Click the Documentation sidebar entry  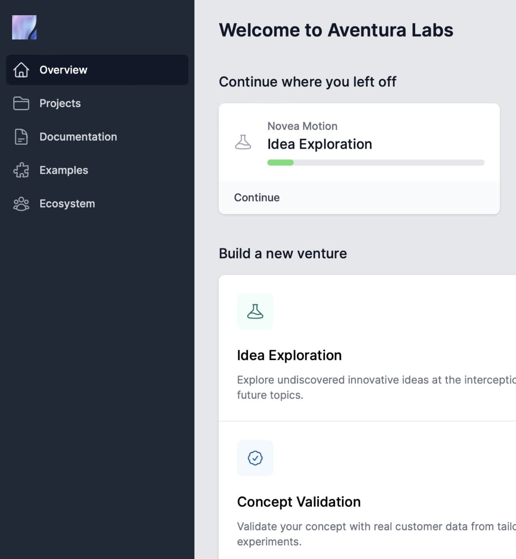pyautogui.click(x=78, y=137)
